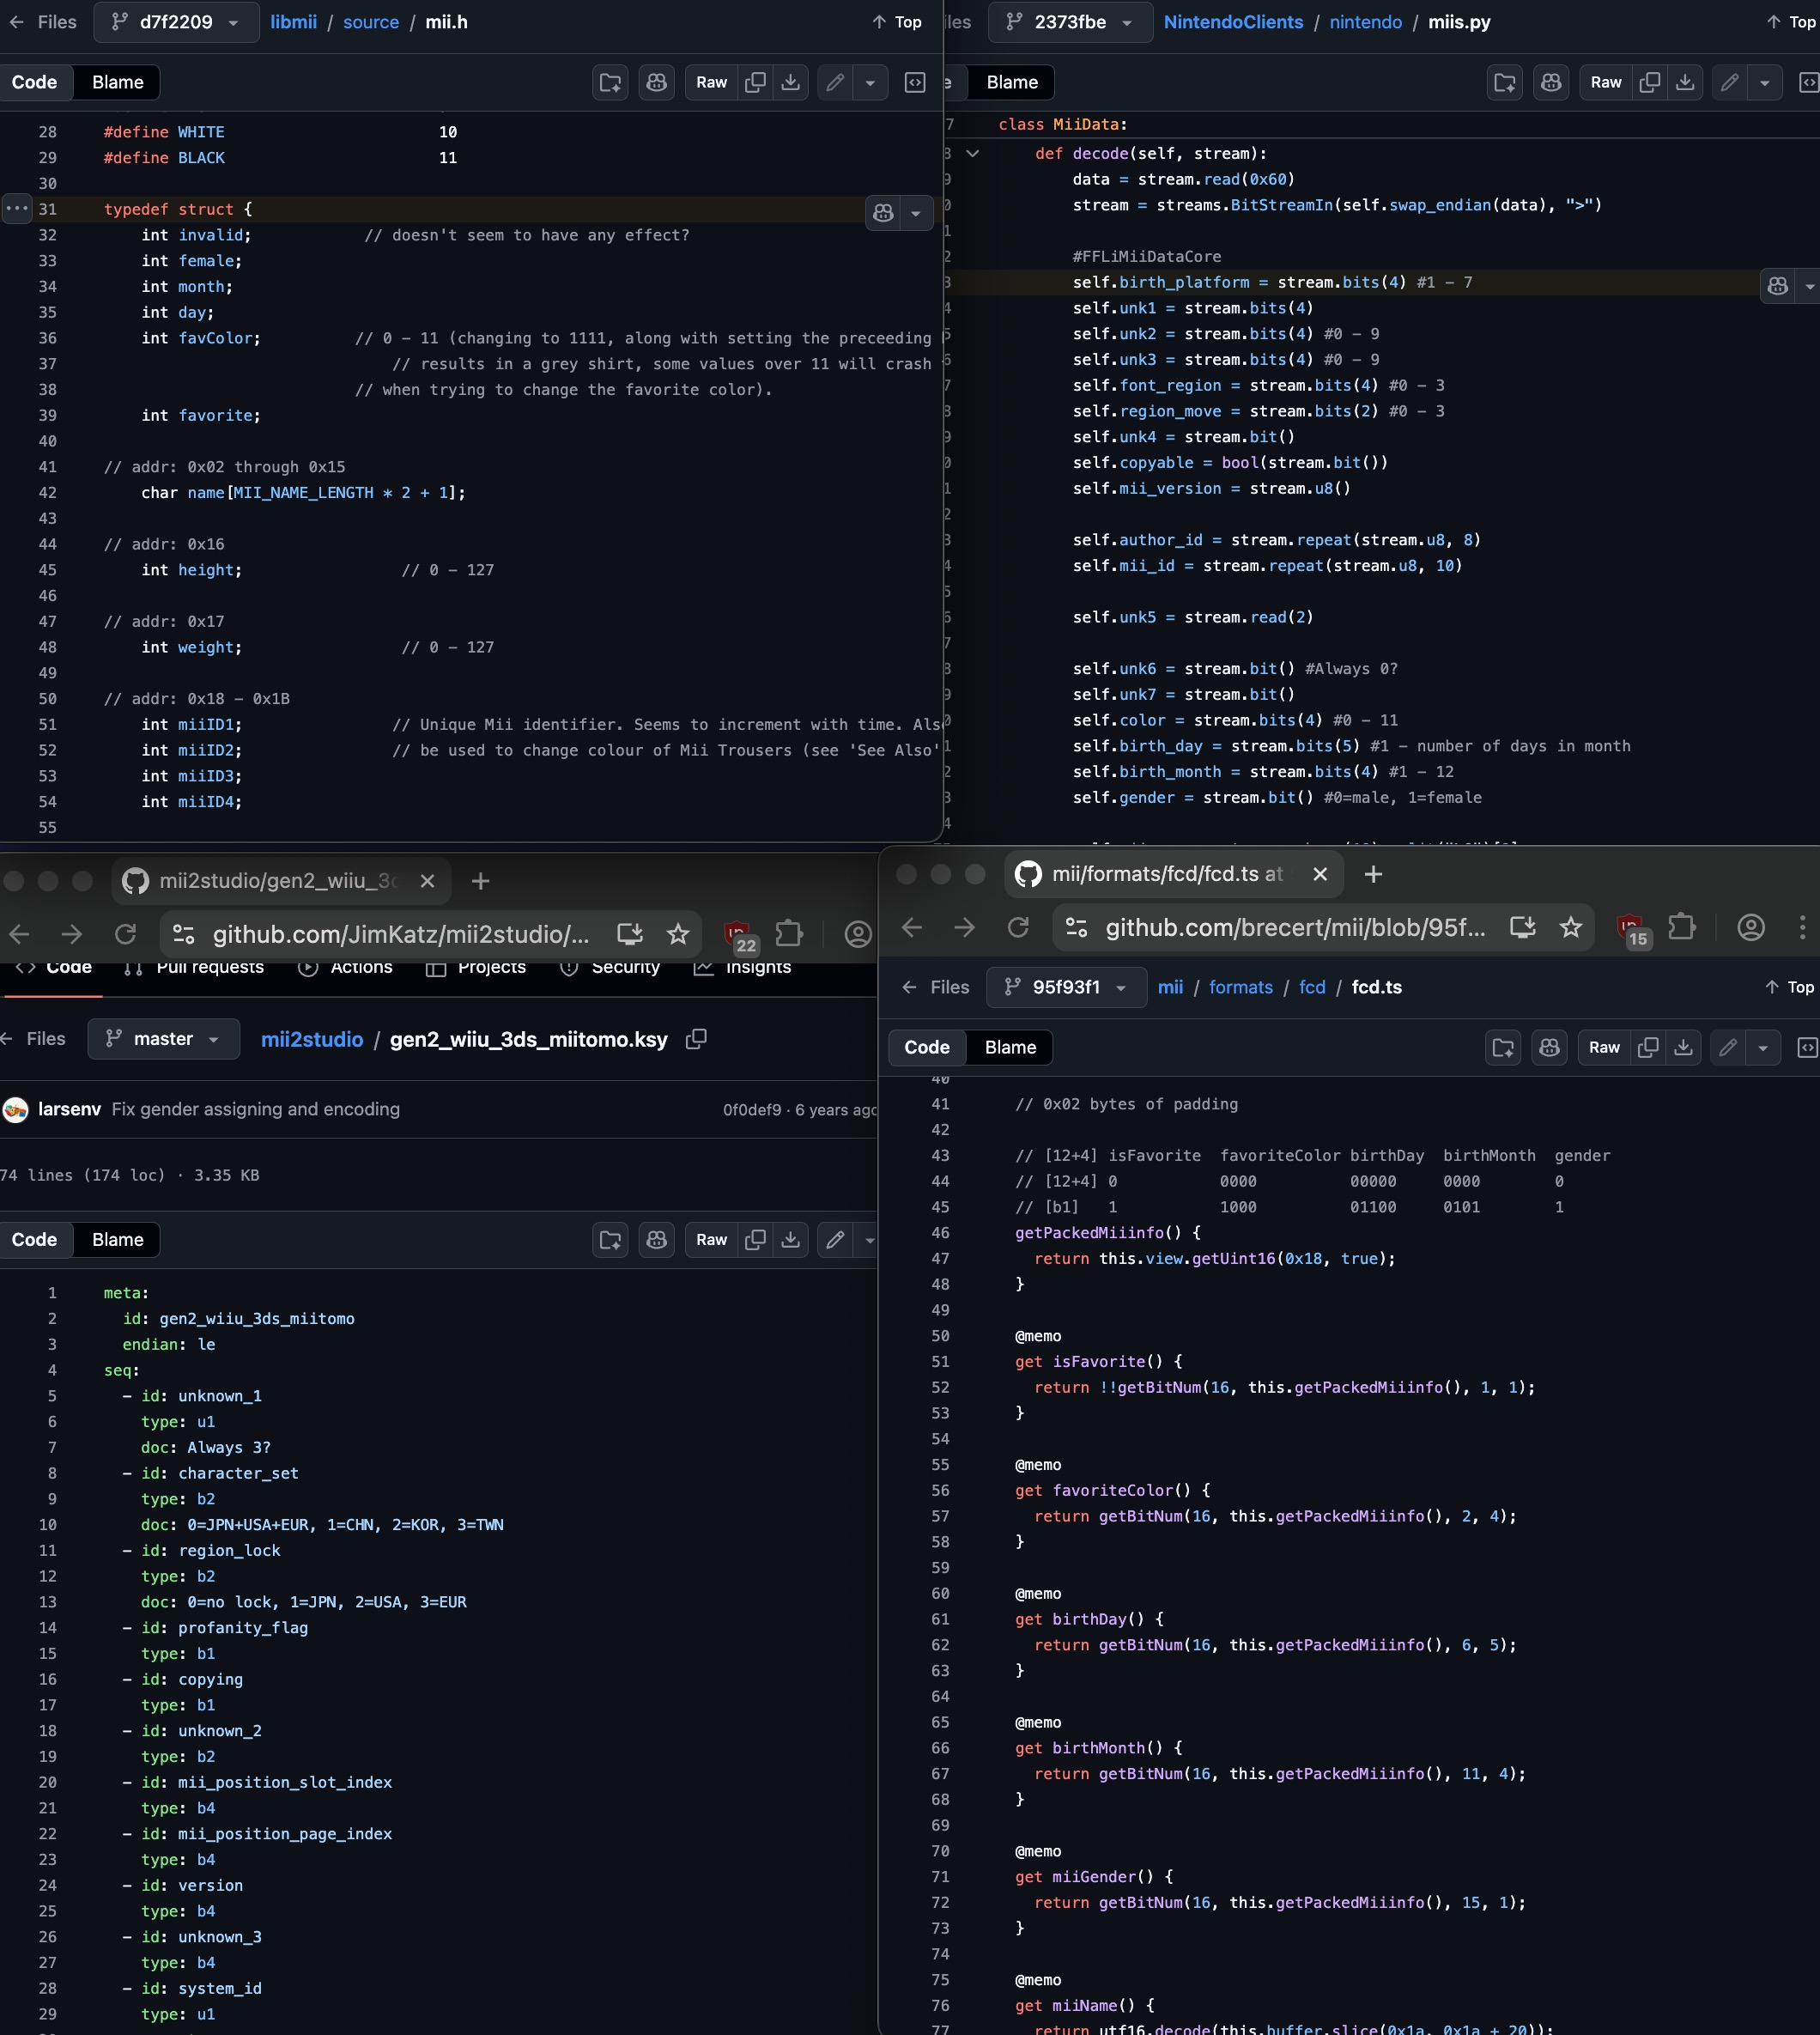The image size is (1820, 2035).
Task: Open Raw view of fcd.ts
Action: pyautogui.click(x=1603, y=1047)
